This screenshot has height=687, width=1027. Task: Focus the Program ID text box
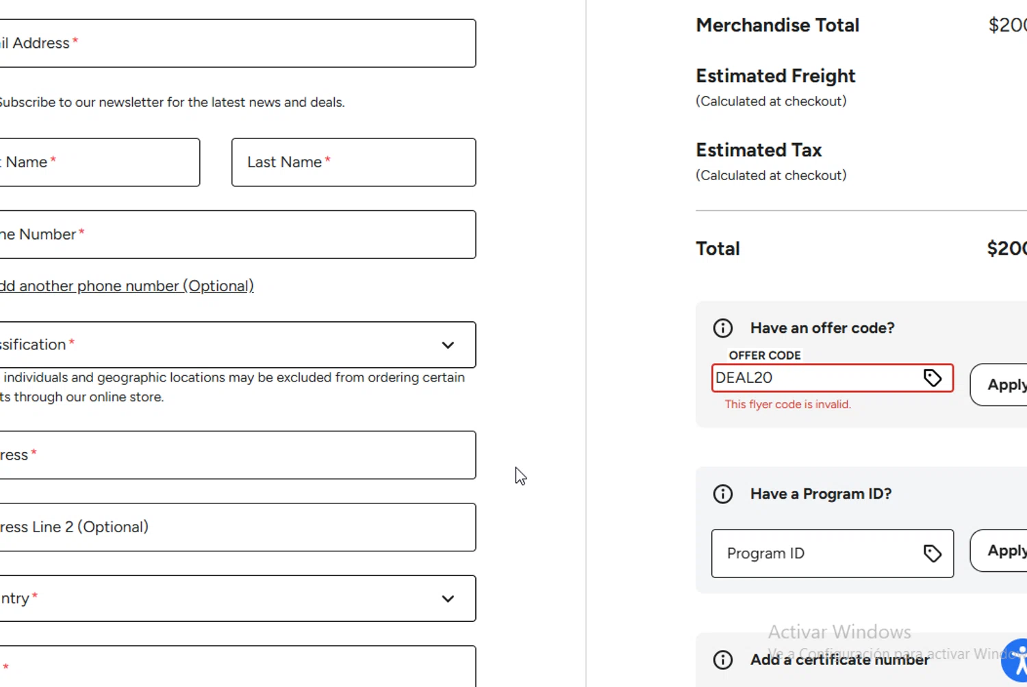click(x=815, y=553)
